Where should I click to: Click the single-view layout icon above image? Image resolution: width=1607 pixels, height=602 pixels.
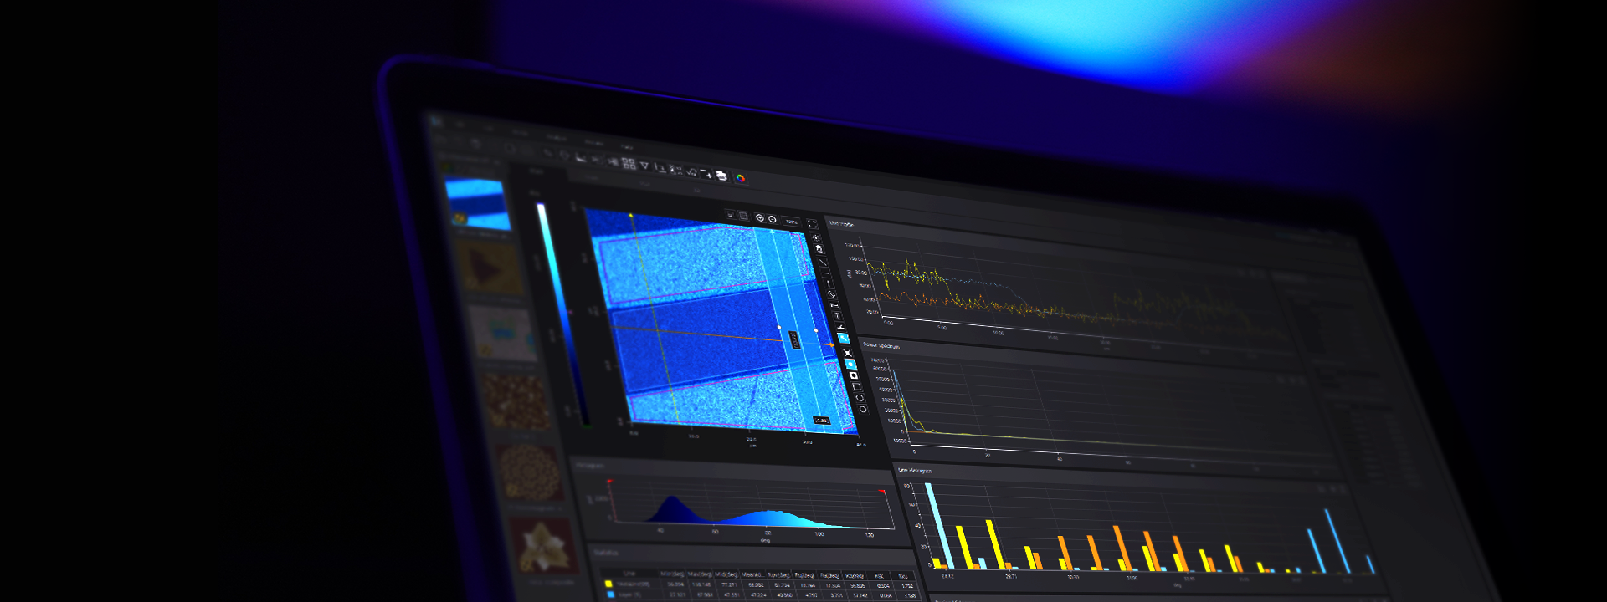(x=731, y=214)
